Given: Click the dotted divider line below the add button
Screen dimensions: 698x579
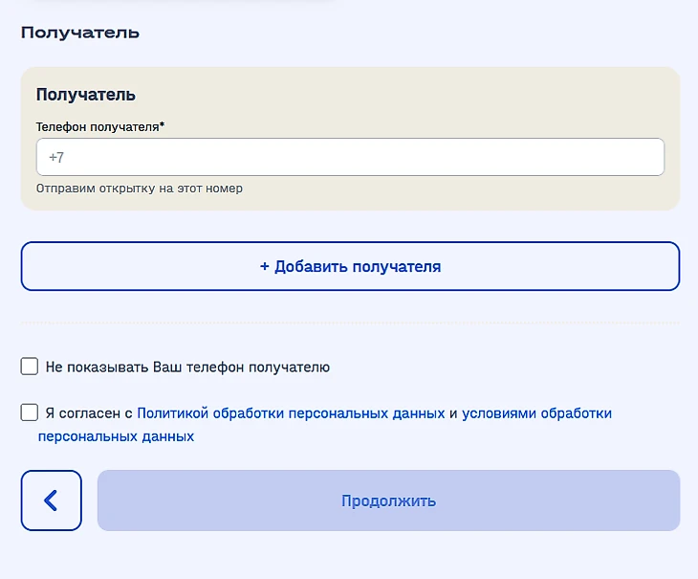Looking at the screenshot, I should tap(350, 323).
